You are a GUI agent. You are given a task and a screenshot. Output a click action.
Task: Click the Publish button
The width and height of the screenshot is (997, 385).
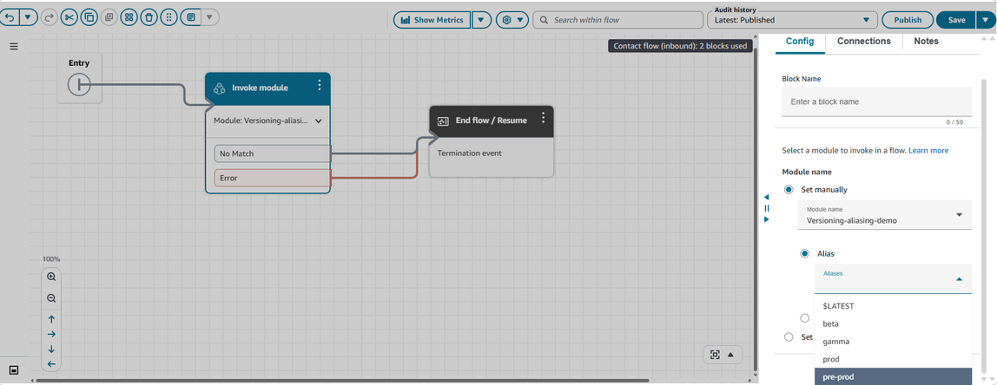908,19
